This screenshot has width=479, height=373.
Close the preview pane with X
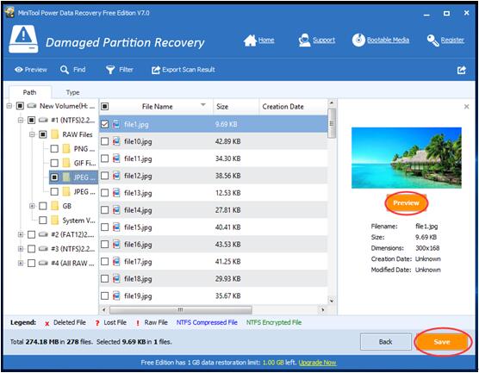point(466,107)
